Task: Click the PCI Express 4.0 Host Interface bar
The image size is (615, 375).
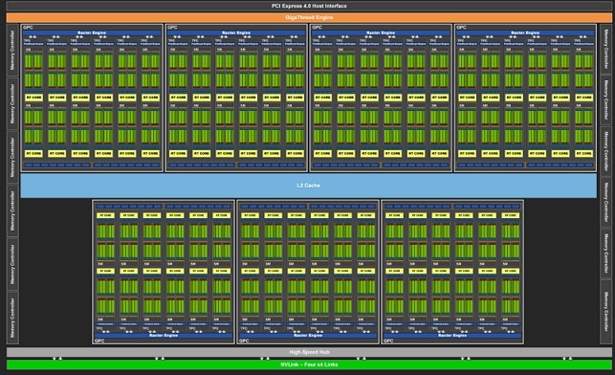Action: click(x=309, y=6)
